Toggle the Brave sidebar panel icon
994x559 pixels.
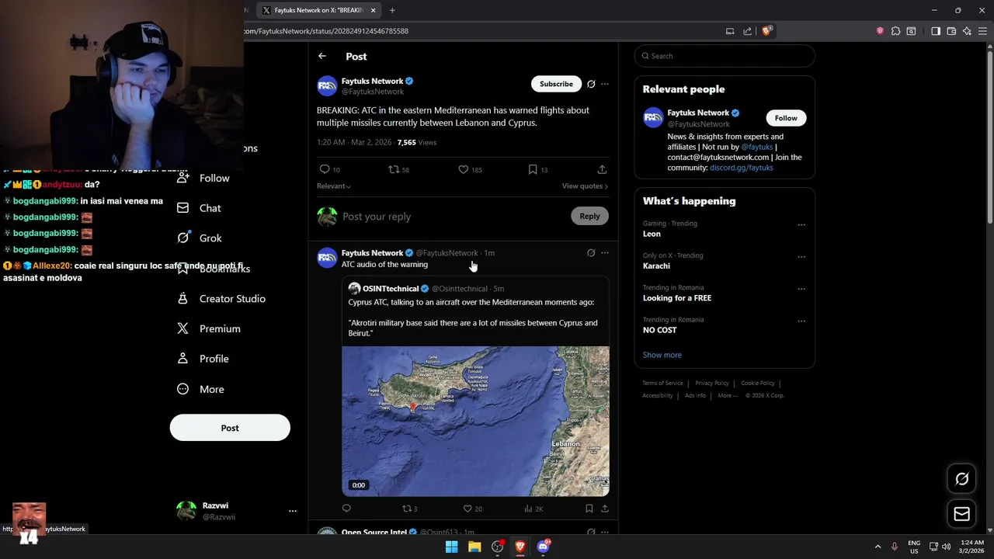(936, 31)
